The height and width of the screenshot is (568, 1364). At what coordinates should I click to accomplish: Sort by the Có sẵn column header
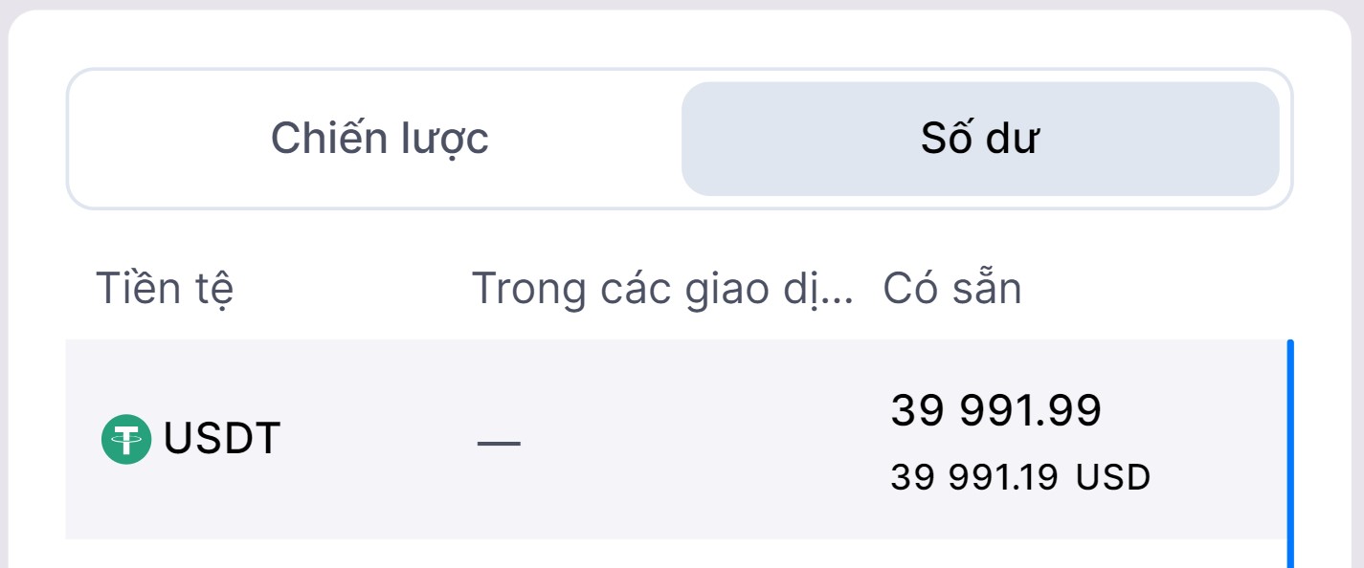(x=951, y=289)
